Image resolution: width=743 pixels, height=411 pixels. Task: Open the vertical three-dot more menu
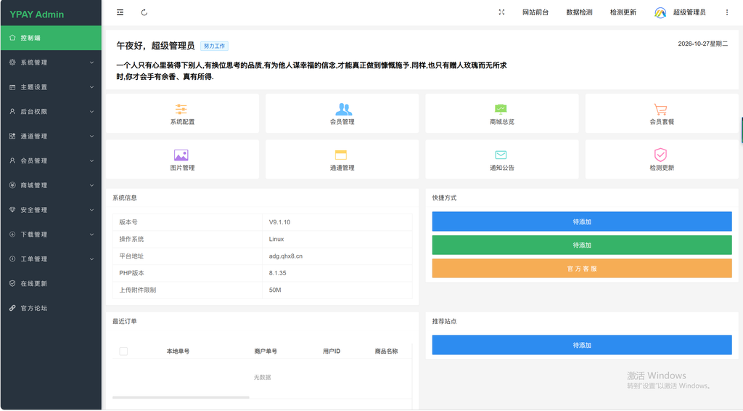[727, 12]
